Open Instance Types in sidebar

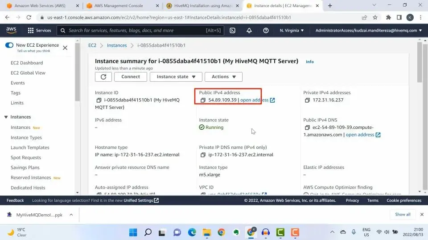click(x=26, y=138)
